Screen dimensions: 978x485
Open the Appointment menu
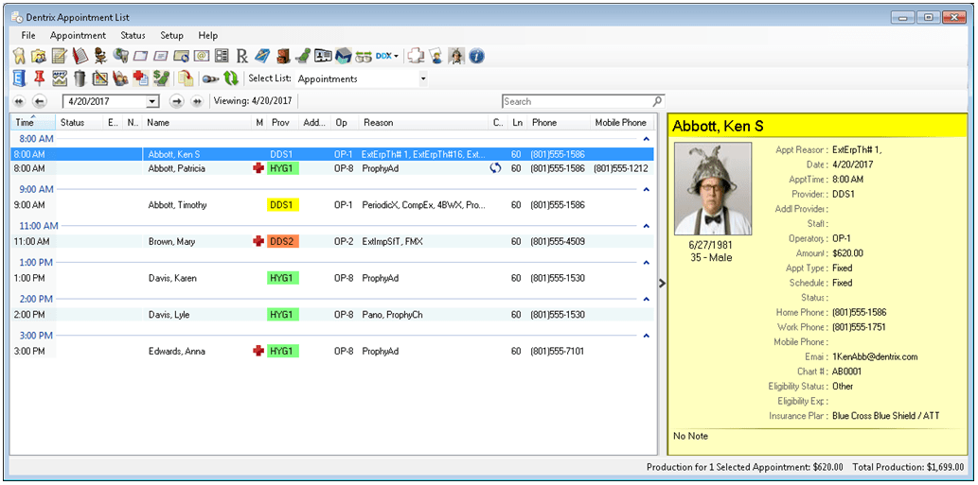78,36
